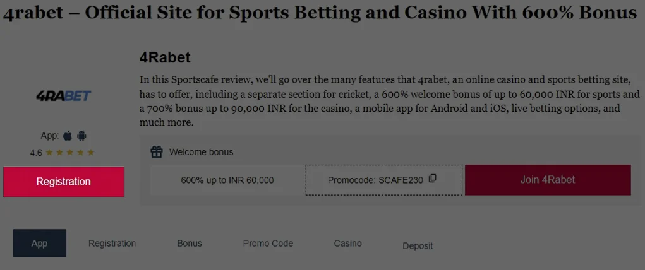The height and width of the screenshot is (270, 645).
Task: Click the five-star rating icons
Action: coord(70,153)
